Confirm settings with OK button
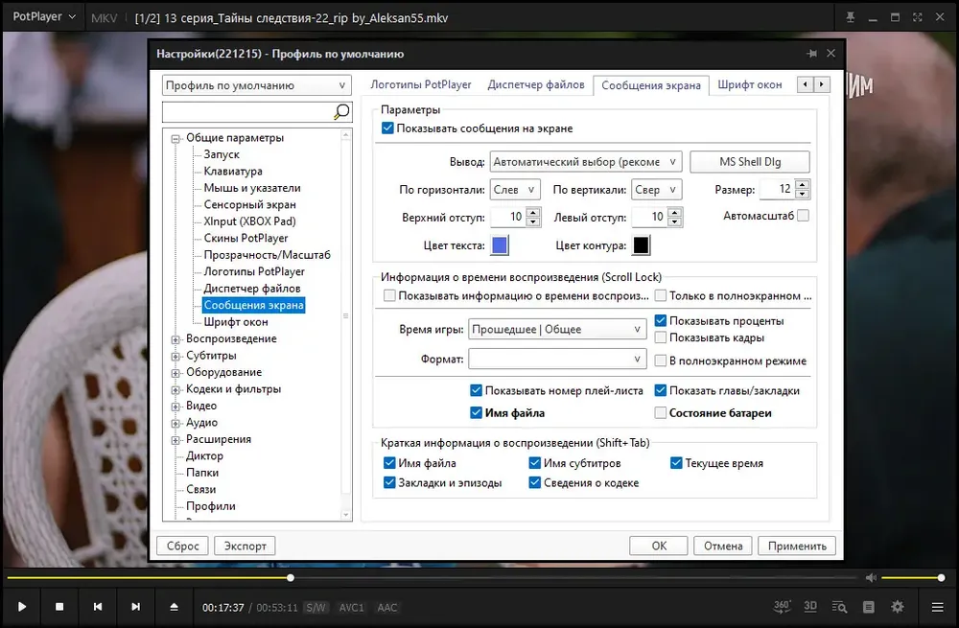This screenshot has width=959, height=628. tap(659, 546)
